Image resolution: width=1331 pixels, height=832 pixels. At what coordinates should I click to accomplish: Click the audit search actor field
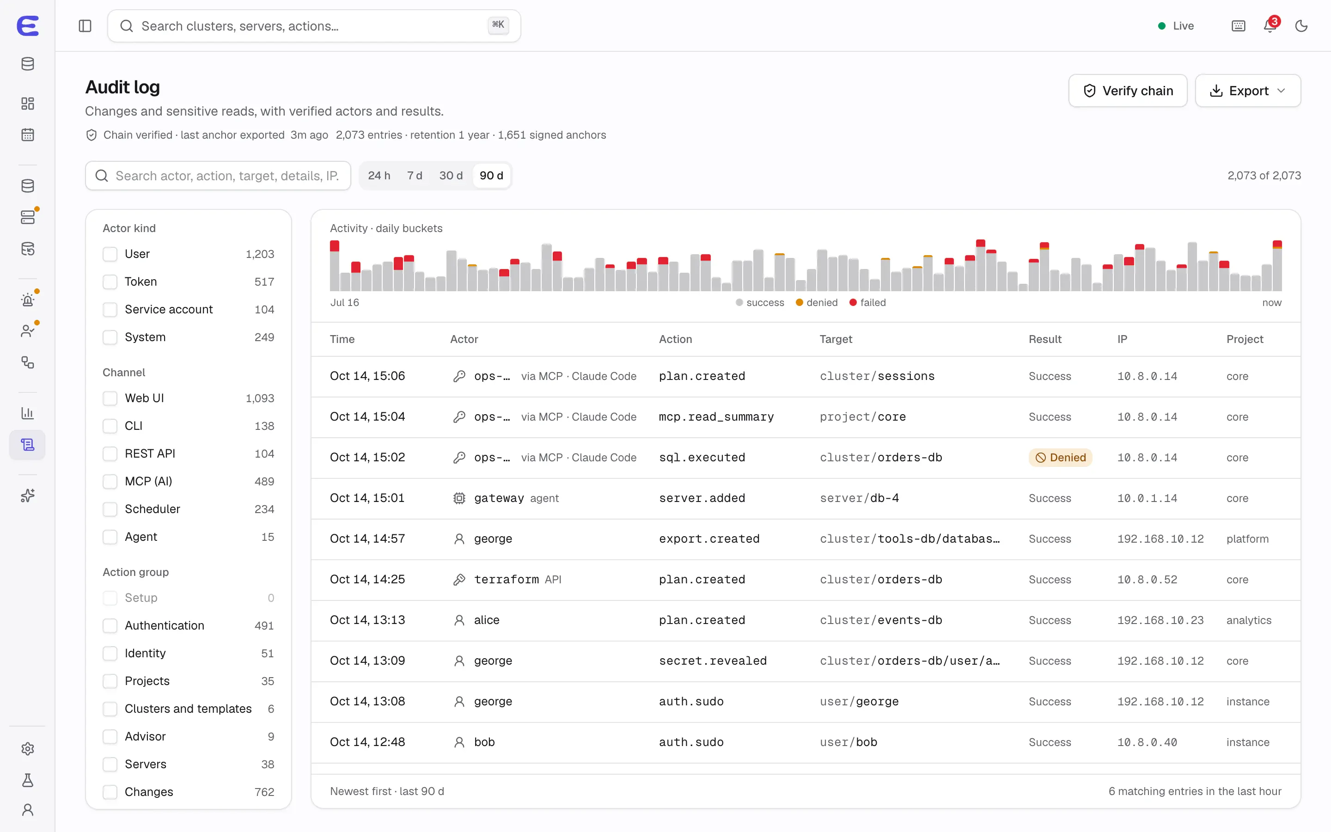[x=218, y=176]
